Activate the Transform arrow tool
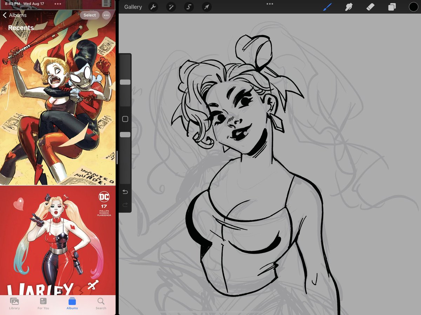This screenshot has height=315, width=421. (207, 7)
